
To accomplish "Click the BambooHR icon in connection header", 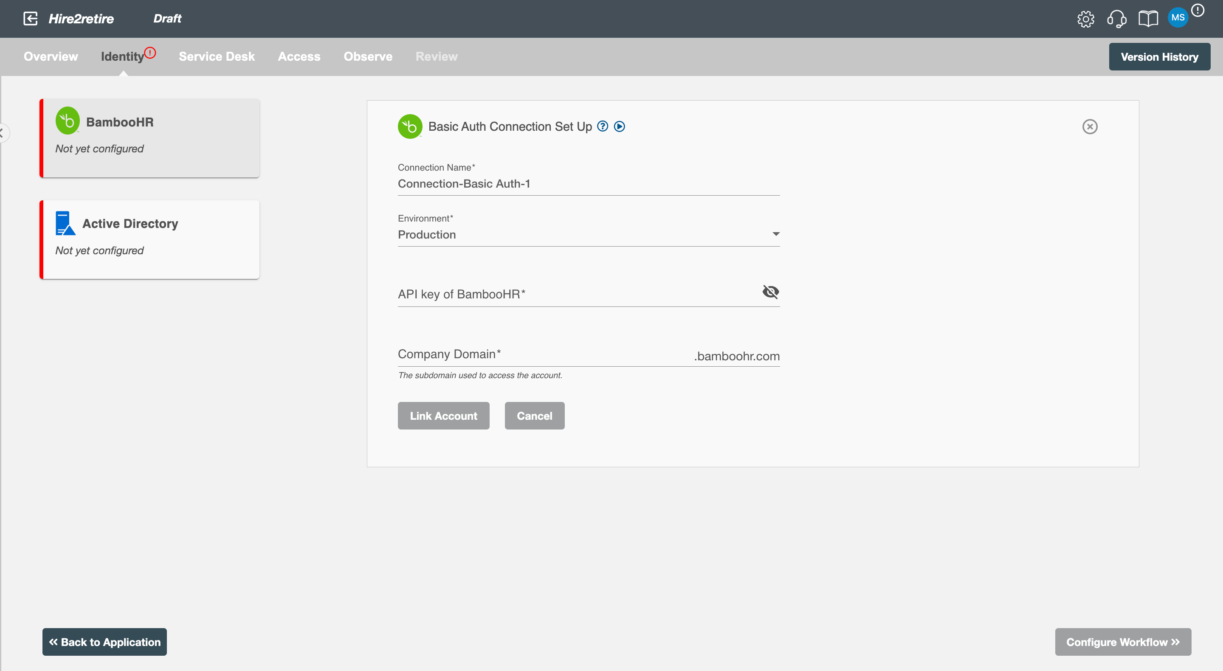I will tap(411, 126).
